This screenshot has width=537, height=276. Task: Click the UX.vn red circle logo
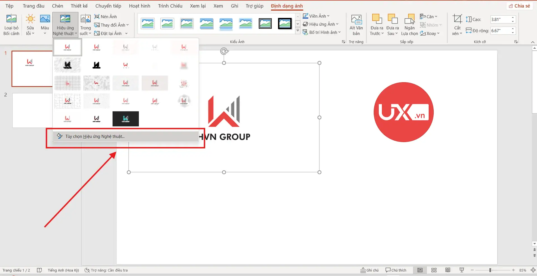click(403, 112)
